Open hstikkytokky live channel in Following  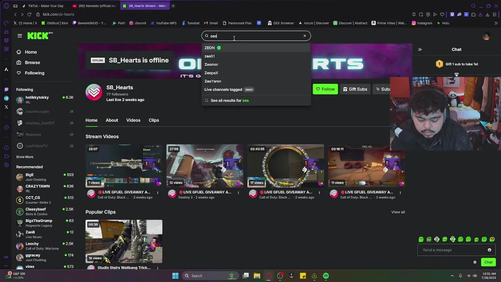(x=45, y=99)
